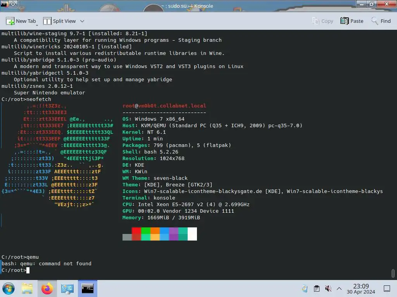This screenshot has height=297, width=397.
Task: Click the 'Super Nintendo emulator' description
Action: pyautogui.click(x=49, y=92)
